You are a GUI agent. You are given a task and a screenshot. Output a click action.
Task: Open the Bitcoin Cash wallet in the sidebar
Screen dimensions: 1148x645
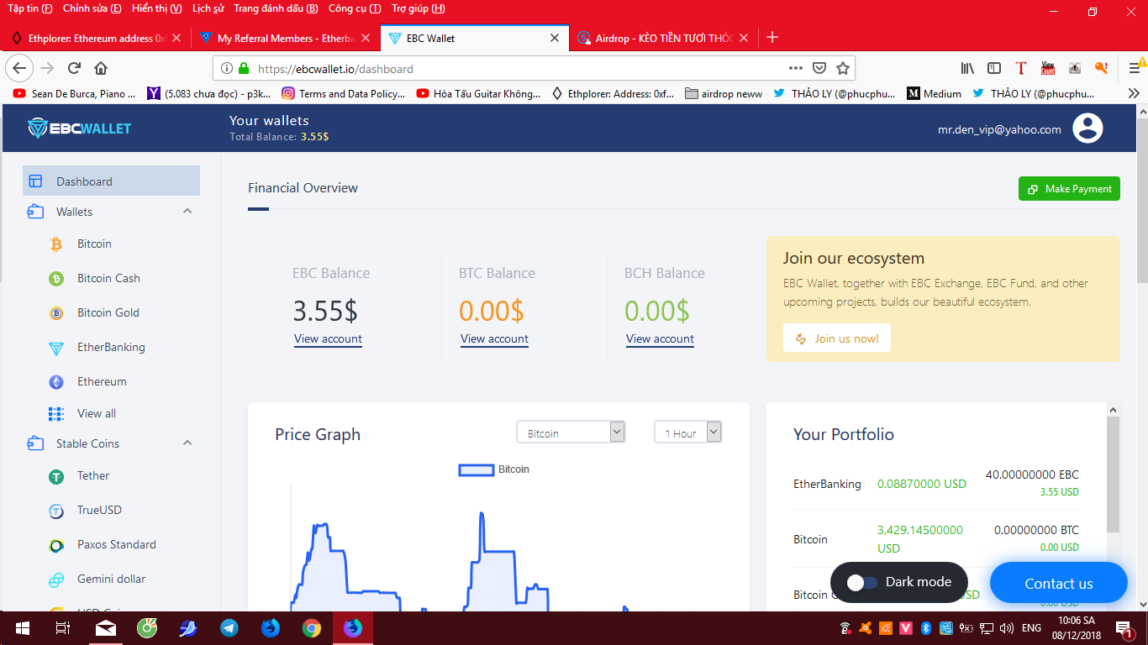coord(108,278)
